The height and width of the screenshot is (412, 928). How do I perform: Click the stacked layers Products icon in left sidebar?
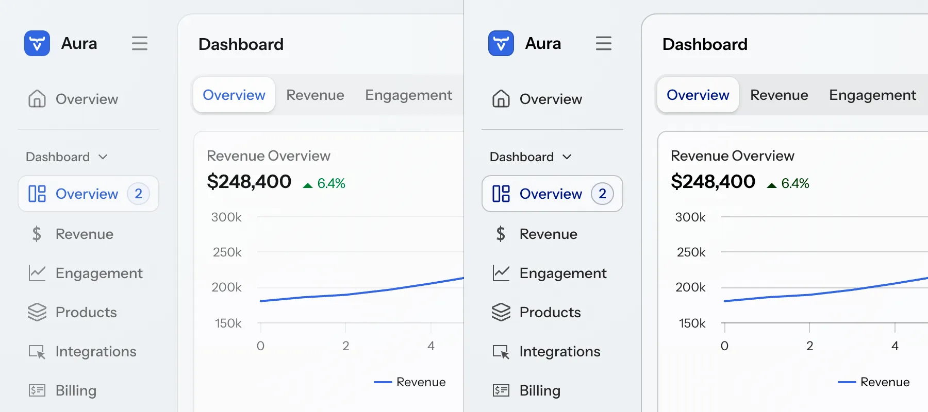[37, 312]
